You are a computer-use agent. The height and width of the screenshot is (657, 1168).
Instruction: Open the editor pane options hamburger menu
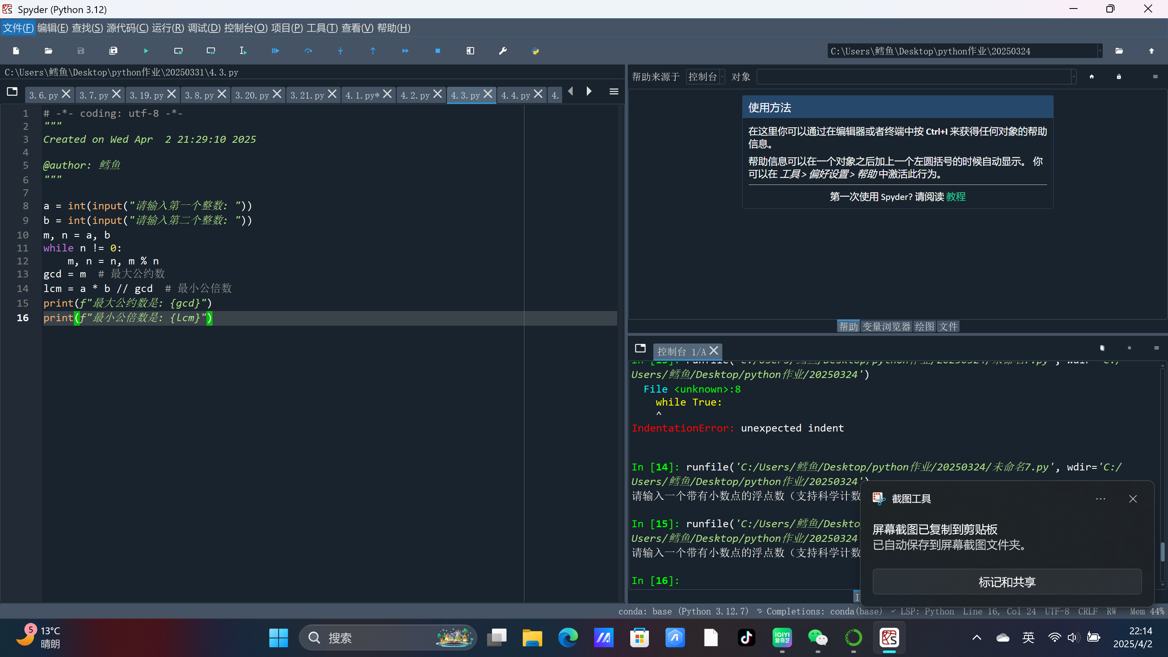point(614,92)
